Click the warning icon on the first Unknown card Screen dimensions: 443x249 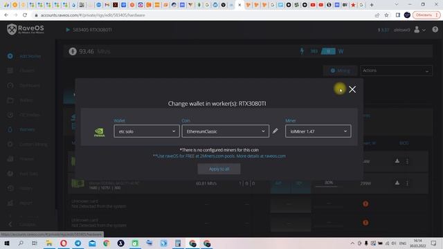tap(365, 203)
